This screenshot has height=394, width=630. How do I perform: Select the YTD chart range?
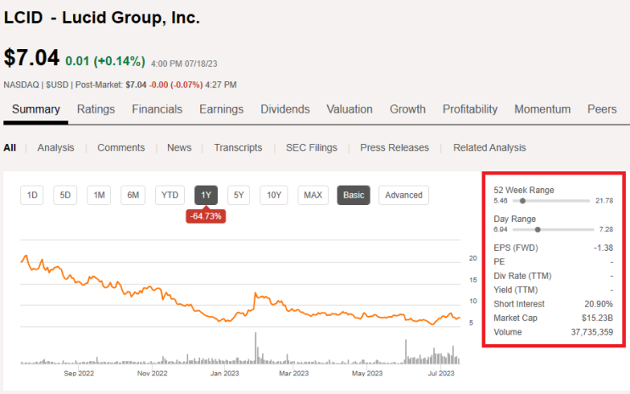(170, 195)
